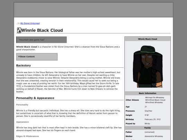Click alias Winnifred Black Cloud

click(155, 100)
